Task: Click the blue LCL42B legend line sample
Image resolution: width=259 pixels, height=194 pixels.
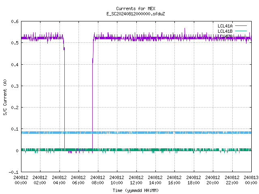Action: (241, 36)
